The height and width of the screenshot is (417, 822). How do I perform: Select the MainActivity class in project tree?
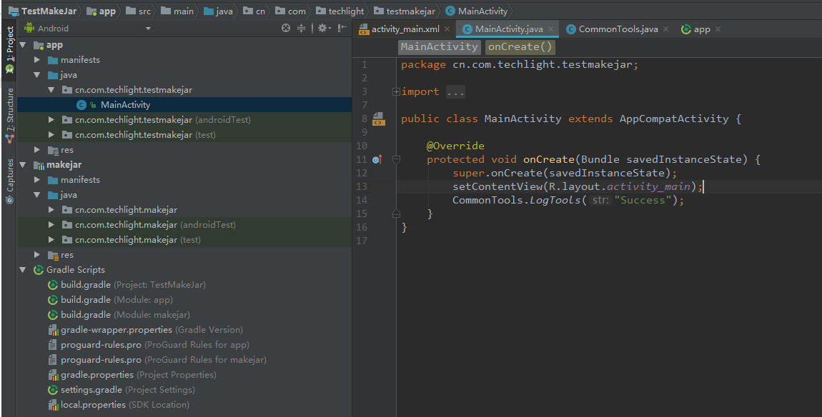(x=184, y=105)
